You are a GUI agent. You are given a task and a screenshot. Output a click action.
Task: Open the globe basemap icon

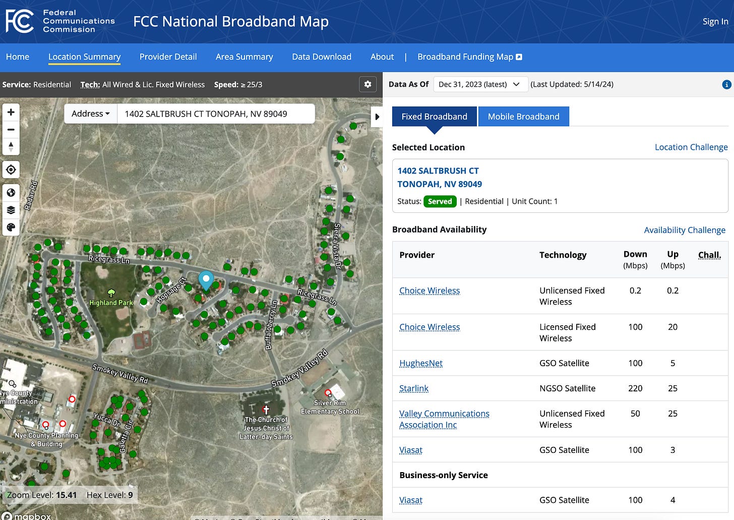(11, 193)
